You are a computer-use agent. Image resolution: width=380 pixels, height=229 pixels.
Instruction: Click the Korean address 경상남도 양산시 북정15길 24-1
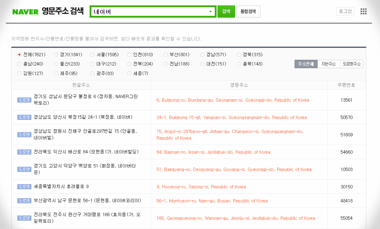83,117
